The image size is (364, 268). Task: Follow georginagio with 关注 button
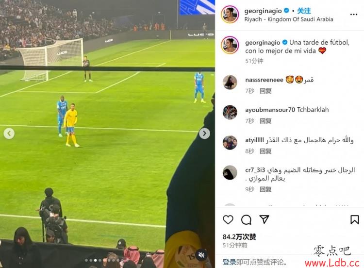click(304, 11)
